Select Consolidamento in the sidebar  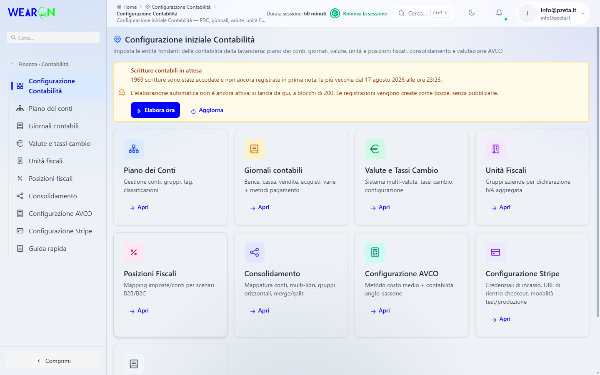[x=57, y=196]
